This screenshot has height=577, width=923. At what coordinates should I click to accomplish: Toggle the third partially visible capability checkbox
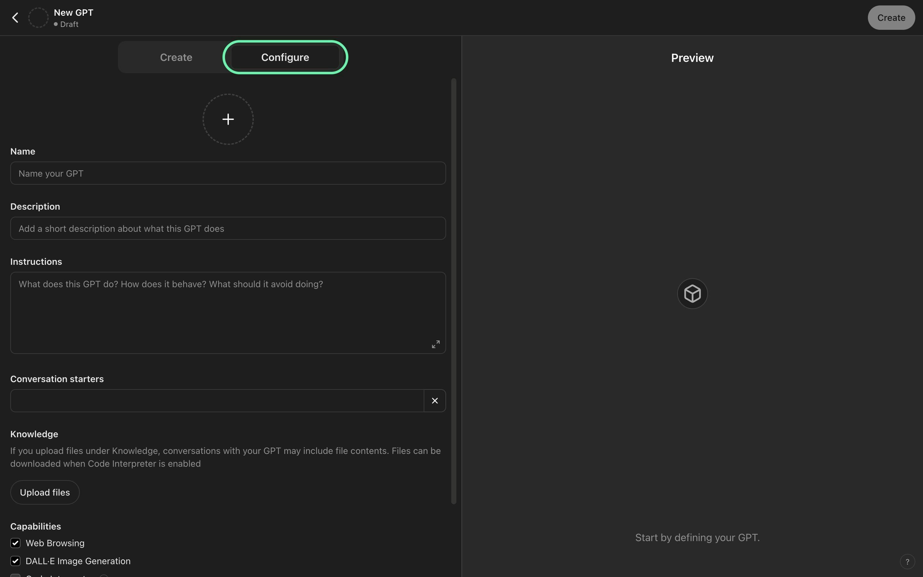tap(15, 575)
